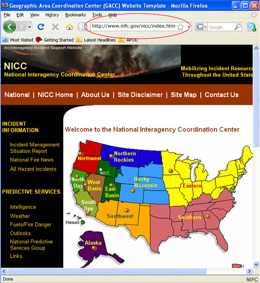The height and width of the screenshot is (283, 260).
Task: Open the Skype toolbar icon
Action: [x=251, y=27]
